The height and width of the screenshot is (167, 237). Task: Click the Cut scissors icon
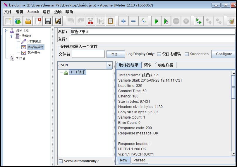90,21
